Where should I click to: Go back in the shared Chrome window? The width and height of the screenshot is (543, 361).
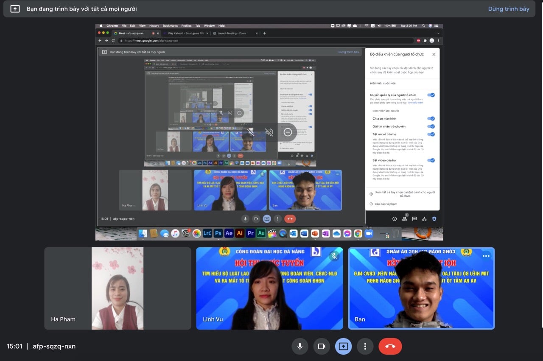[x=100, y=41]
